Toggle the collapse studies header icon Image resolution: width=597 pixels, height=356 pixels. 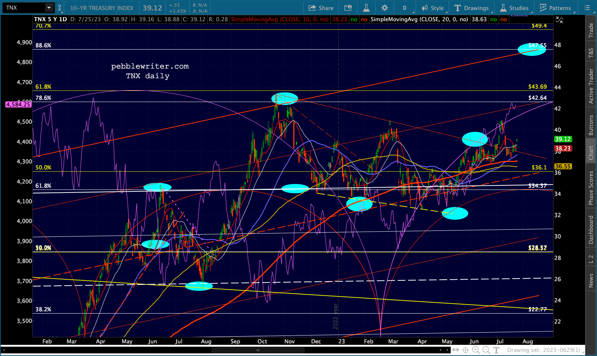559,20
